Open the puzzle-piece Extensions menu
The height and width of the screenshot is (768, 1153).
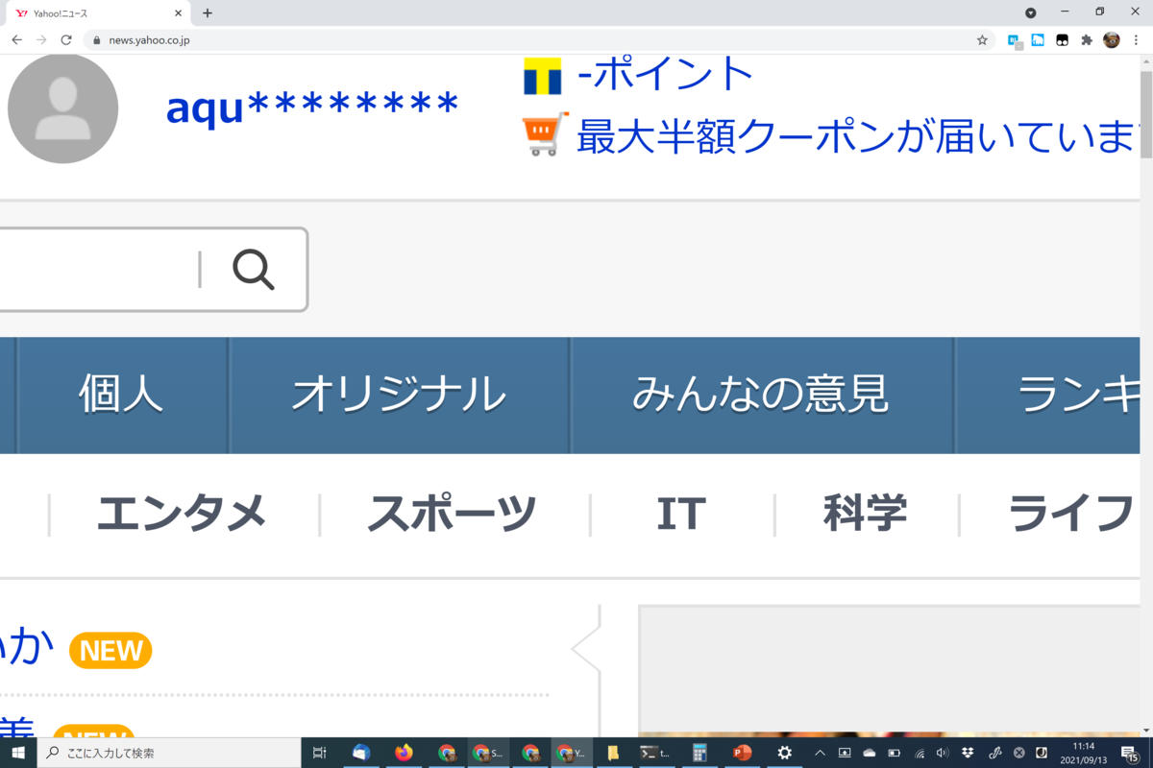point(1087,40)
